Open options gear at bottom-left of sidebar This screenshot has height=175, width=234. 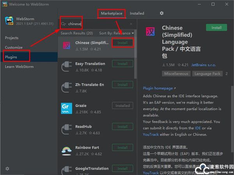tap(7, 169)
